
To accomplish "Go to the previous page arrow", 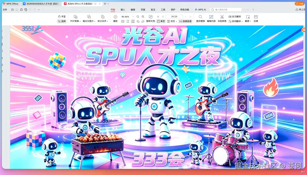I will click(163, 17).
